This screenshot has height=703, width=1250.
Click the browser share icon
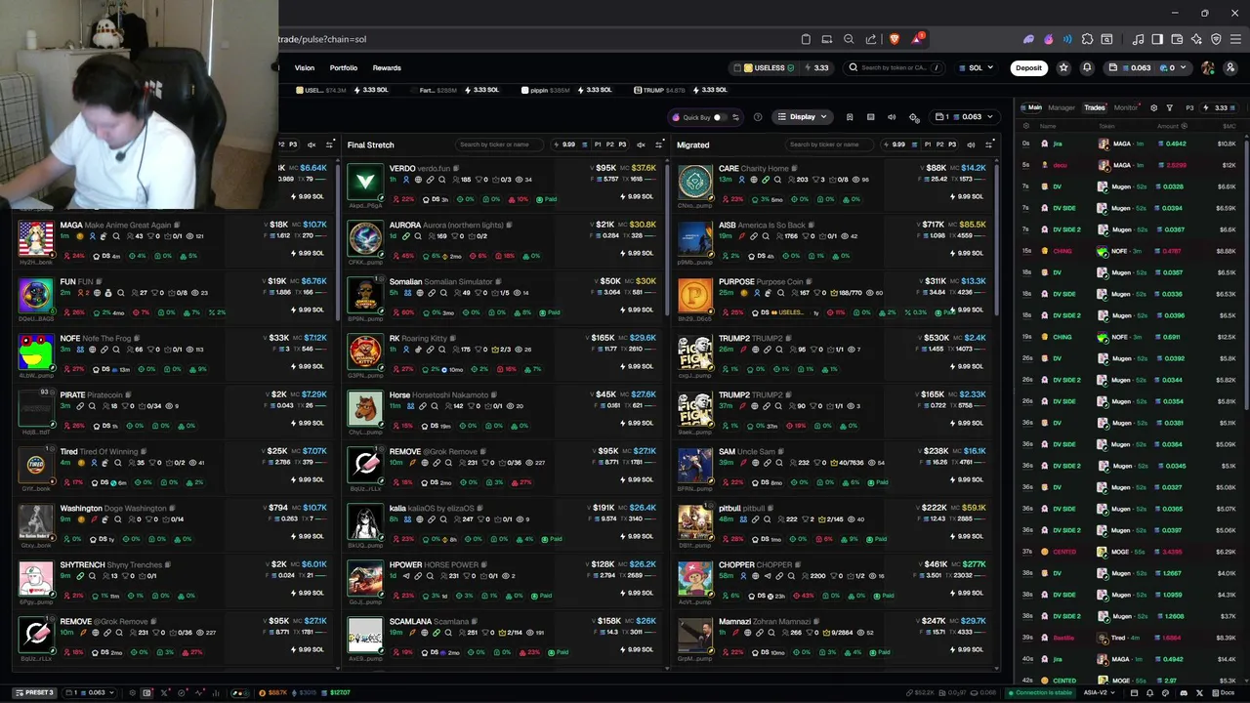[870, 39]
